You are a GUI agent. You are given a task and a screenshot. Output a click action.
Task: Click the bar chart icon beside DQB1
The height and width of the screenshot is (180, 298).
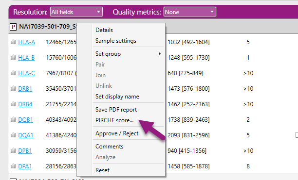point(13,119)
